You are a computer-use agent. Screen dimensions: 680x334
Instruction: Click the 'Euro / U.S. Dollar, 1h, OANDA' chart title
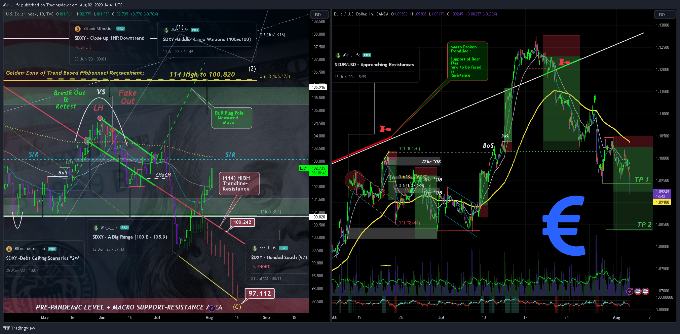point(361,14)
